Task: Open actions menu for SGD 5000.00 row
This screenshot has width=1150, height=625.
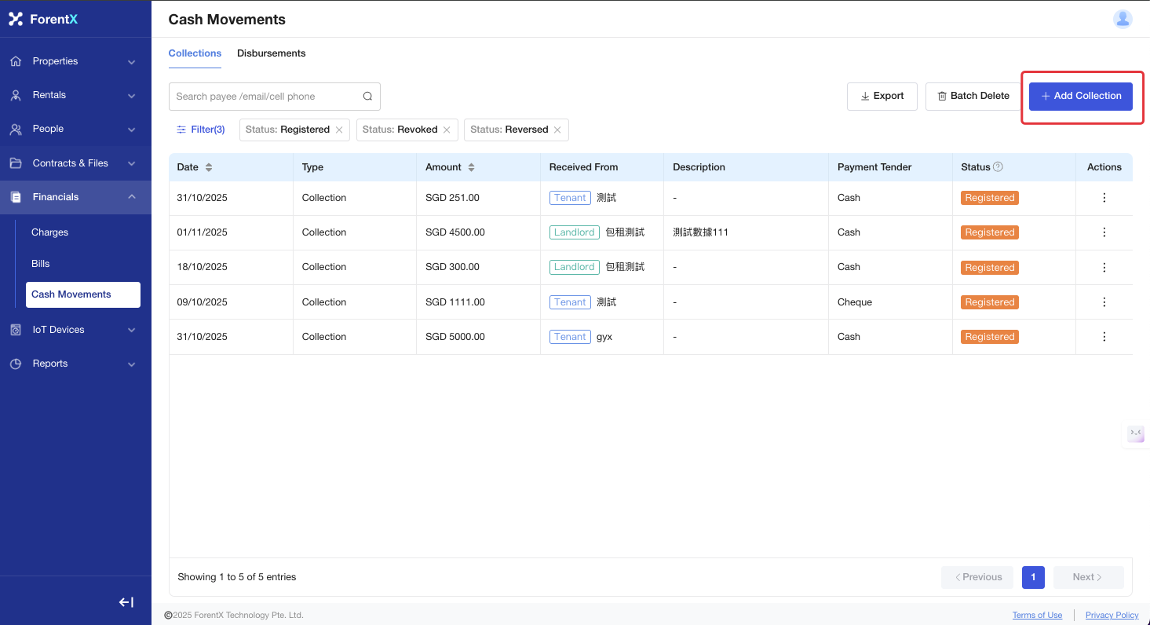Action: [1104, 337]
